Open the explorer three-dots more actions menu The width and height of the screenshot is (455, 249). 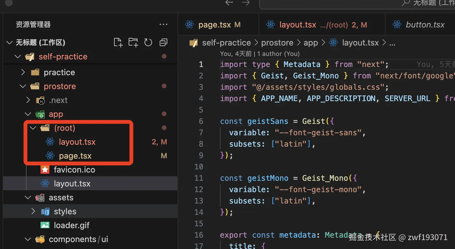[163, 24]
